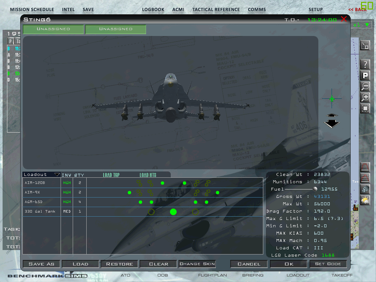376x282 pixels.
Task: Click the P icon on the right sidebar
Action: [365, 75]
